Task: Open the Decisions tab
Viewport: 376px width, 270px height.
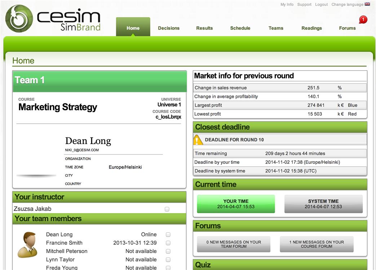Action: [x=169, y=28]
